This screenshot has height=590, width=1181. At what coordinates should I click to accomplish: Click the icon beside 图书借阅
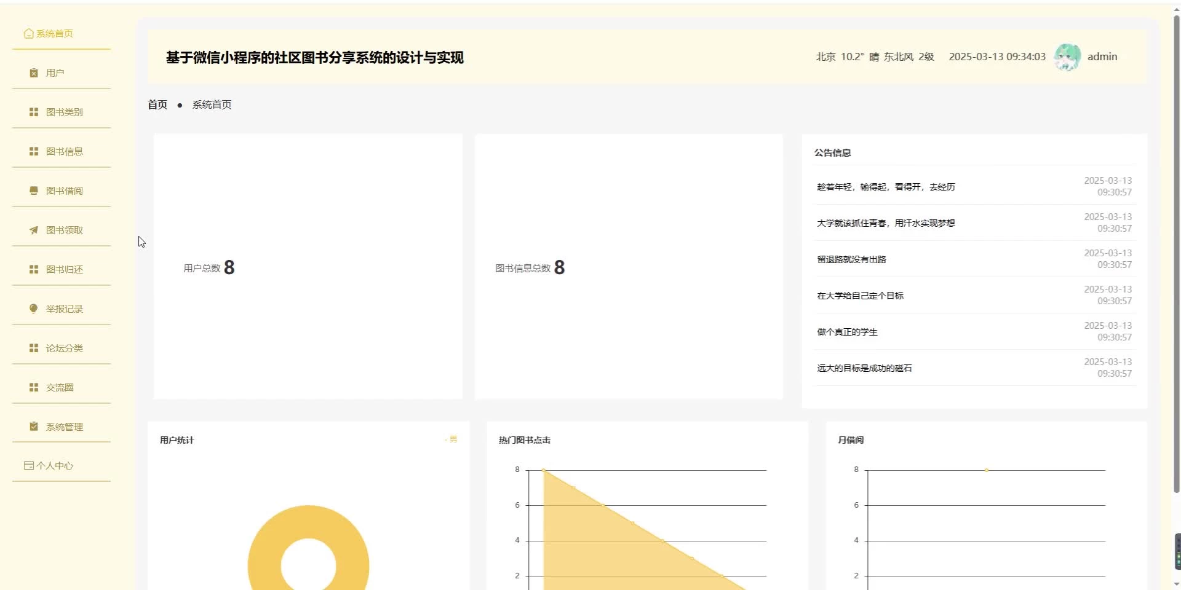pyautogui.click(x=34, y=191)
